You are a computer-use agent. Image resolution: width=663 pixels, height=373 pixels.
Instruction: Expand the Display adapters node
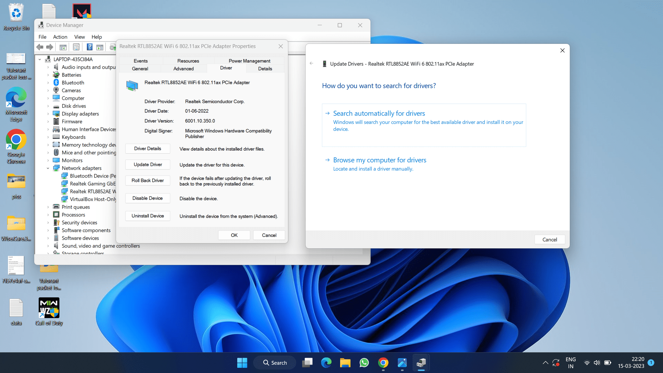(x=48, y=114)
